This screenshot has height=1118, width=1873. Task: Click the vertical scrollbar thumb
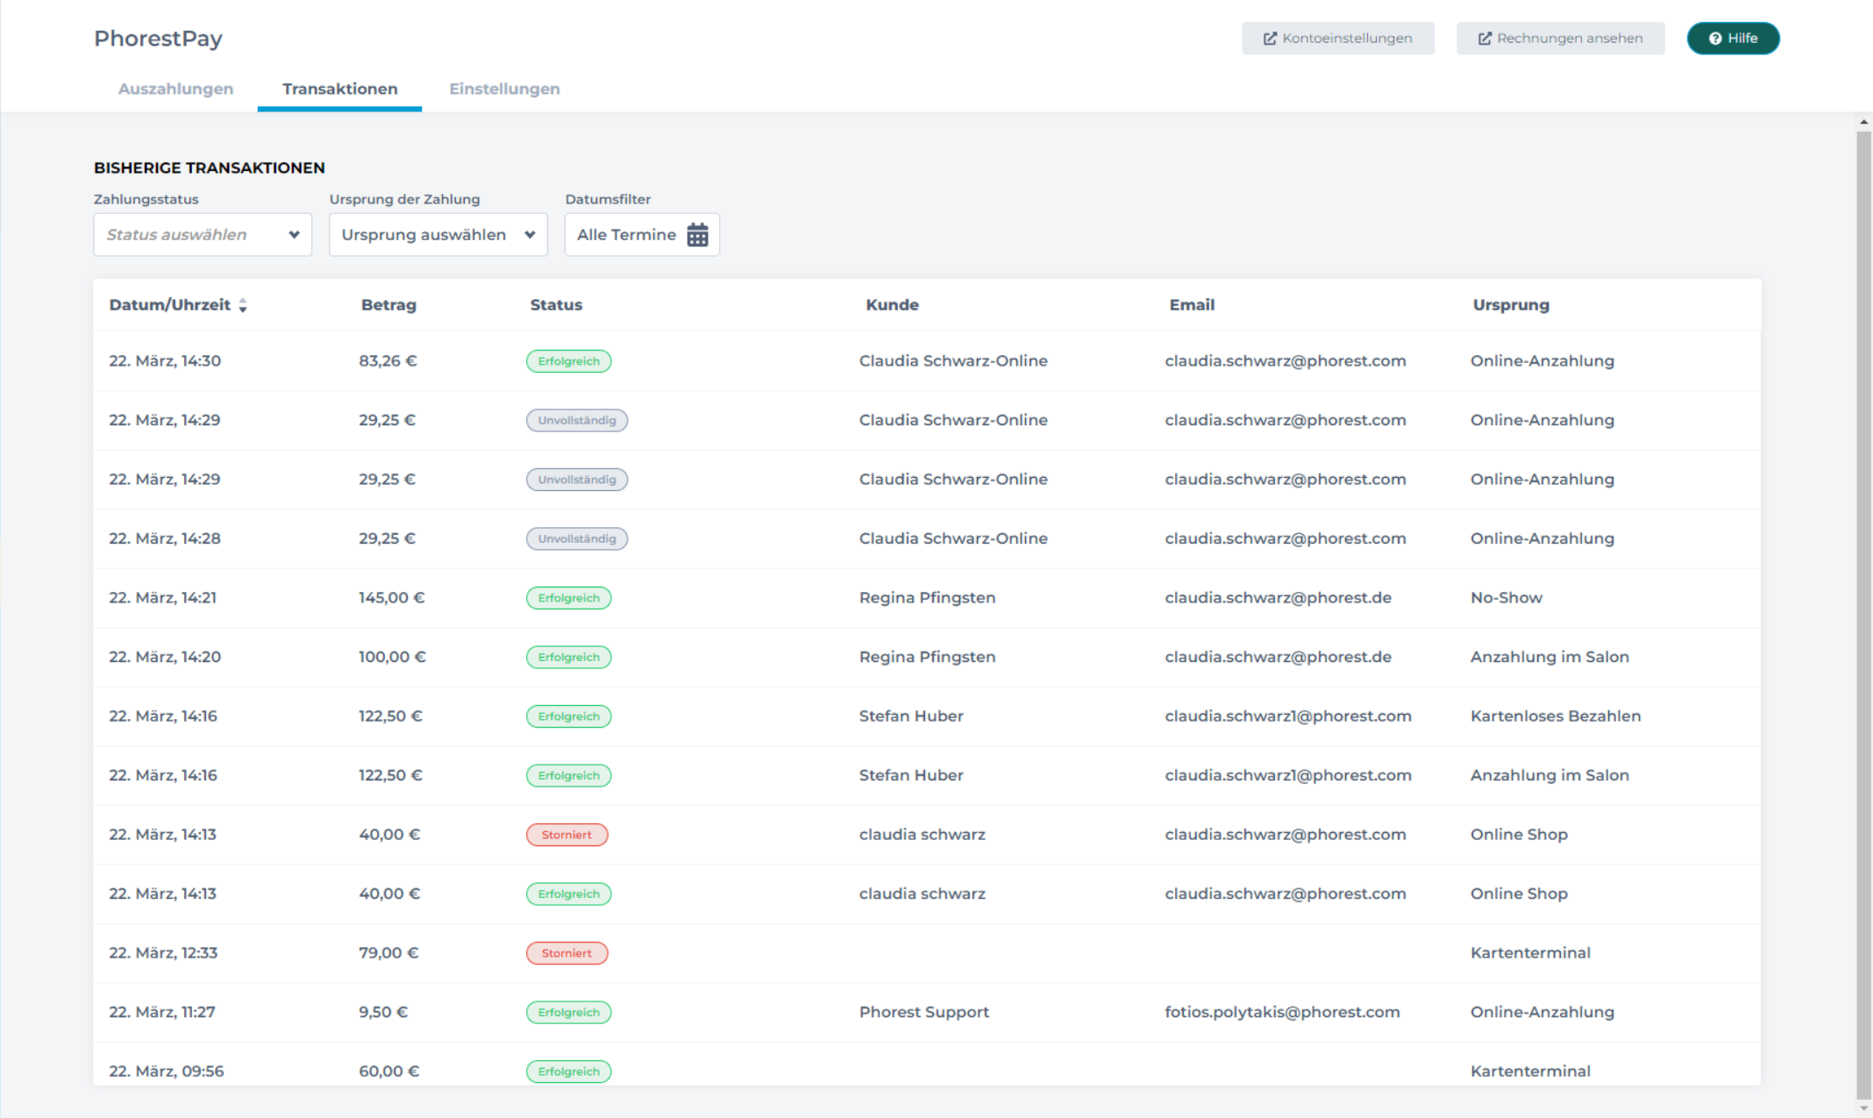(x=1864, y=614)
